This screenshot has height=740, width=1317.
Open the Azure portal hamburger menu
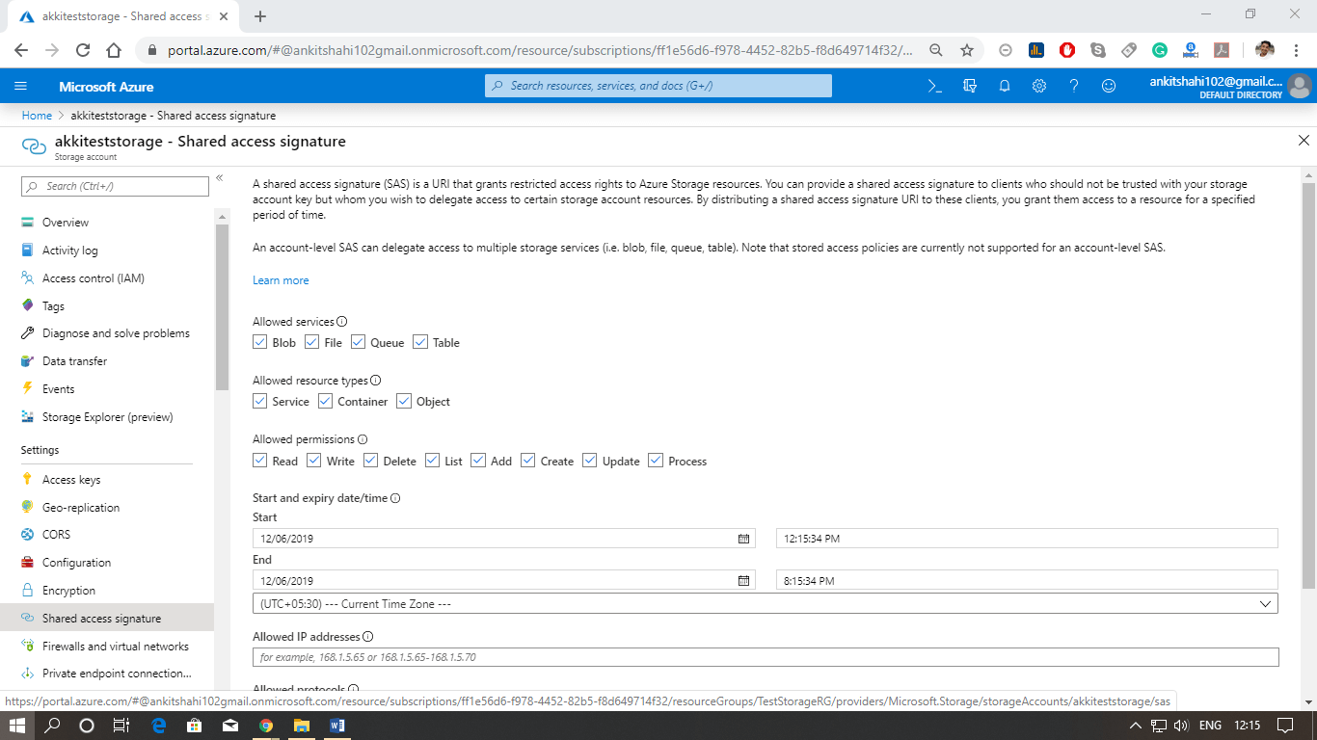tap(21, 86)
